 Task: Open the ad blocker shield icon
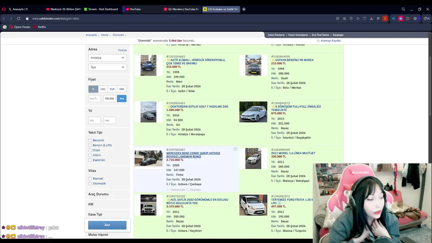click(351, 19)
